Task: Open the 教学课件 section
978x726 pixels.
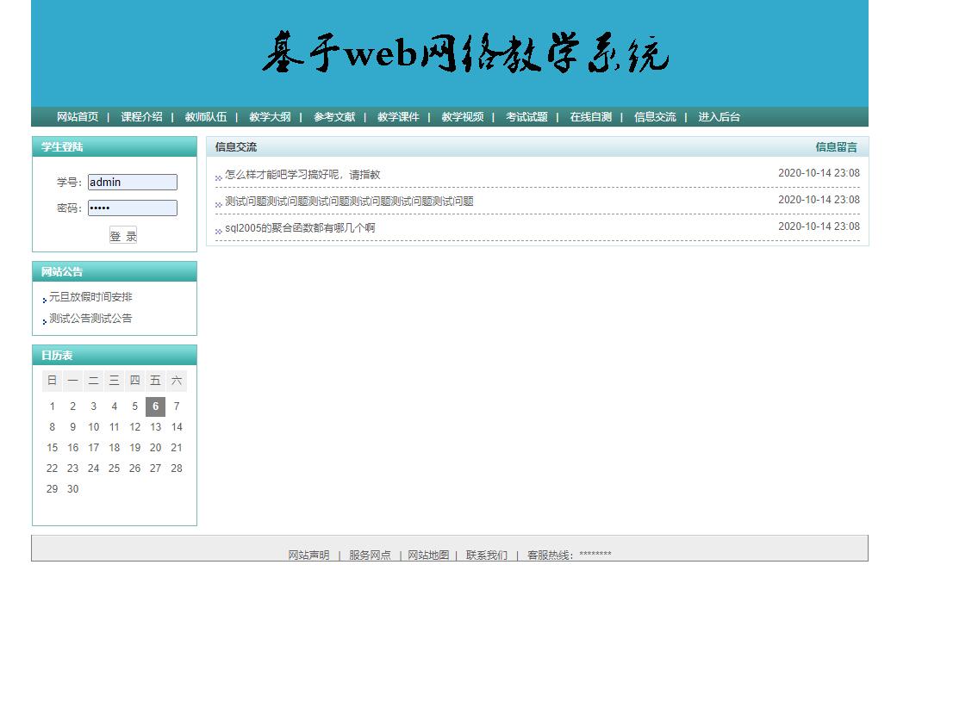Action: pyautogui.click(x=398, y=116)
